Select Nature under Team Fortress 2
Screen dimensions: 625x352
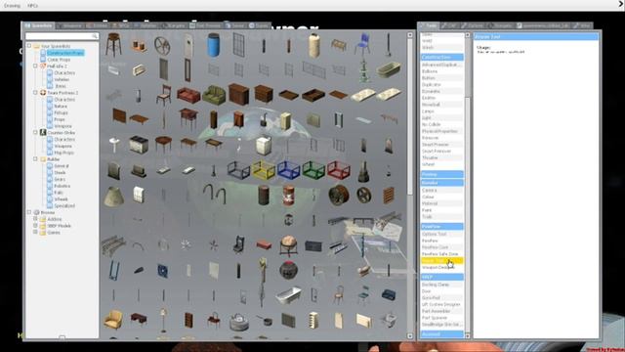(61, 107)
